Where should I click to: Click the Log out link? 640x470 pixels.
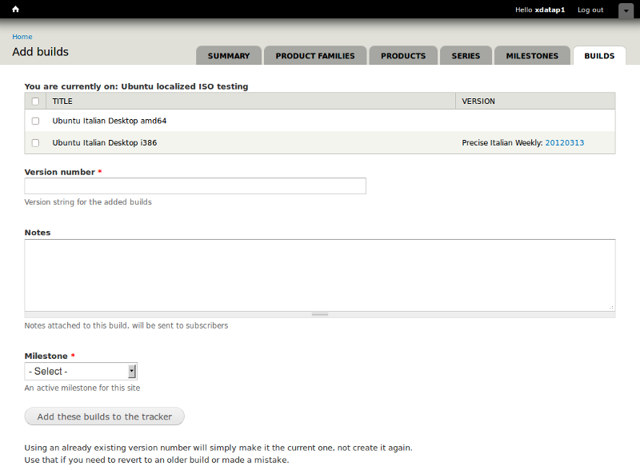pos(590,10)
